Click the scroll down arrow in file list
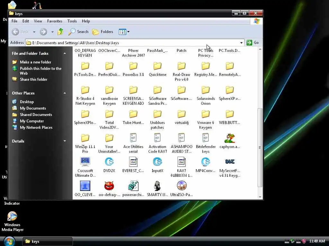 point(260,197)
